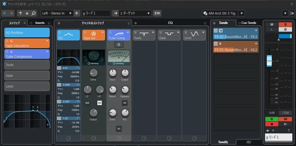Click the search channel magnifier icon
This screenshot has height=146, width=296.
point(34,13)
